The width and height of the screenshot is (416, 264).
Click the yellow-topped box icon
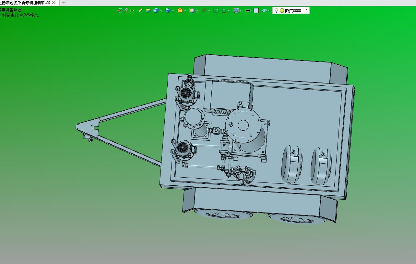click(x=148, y=10)
